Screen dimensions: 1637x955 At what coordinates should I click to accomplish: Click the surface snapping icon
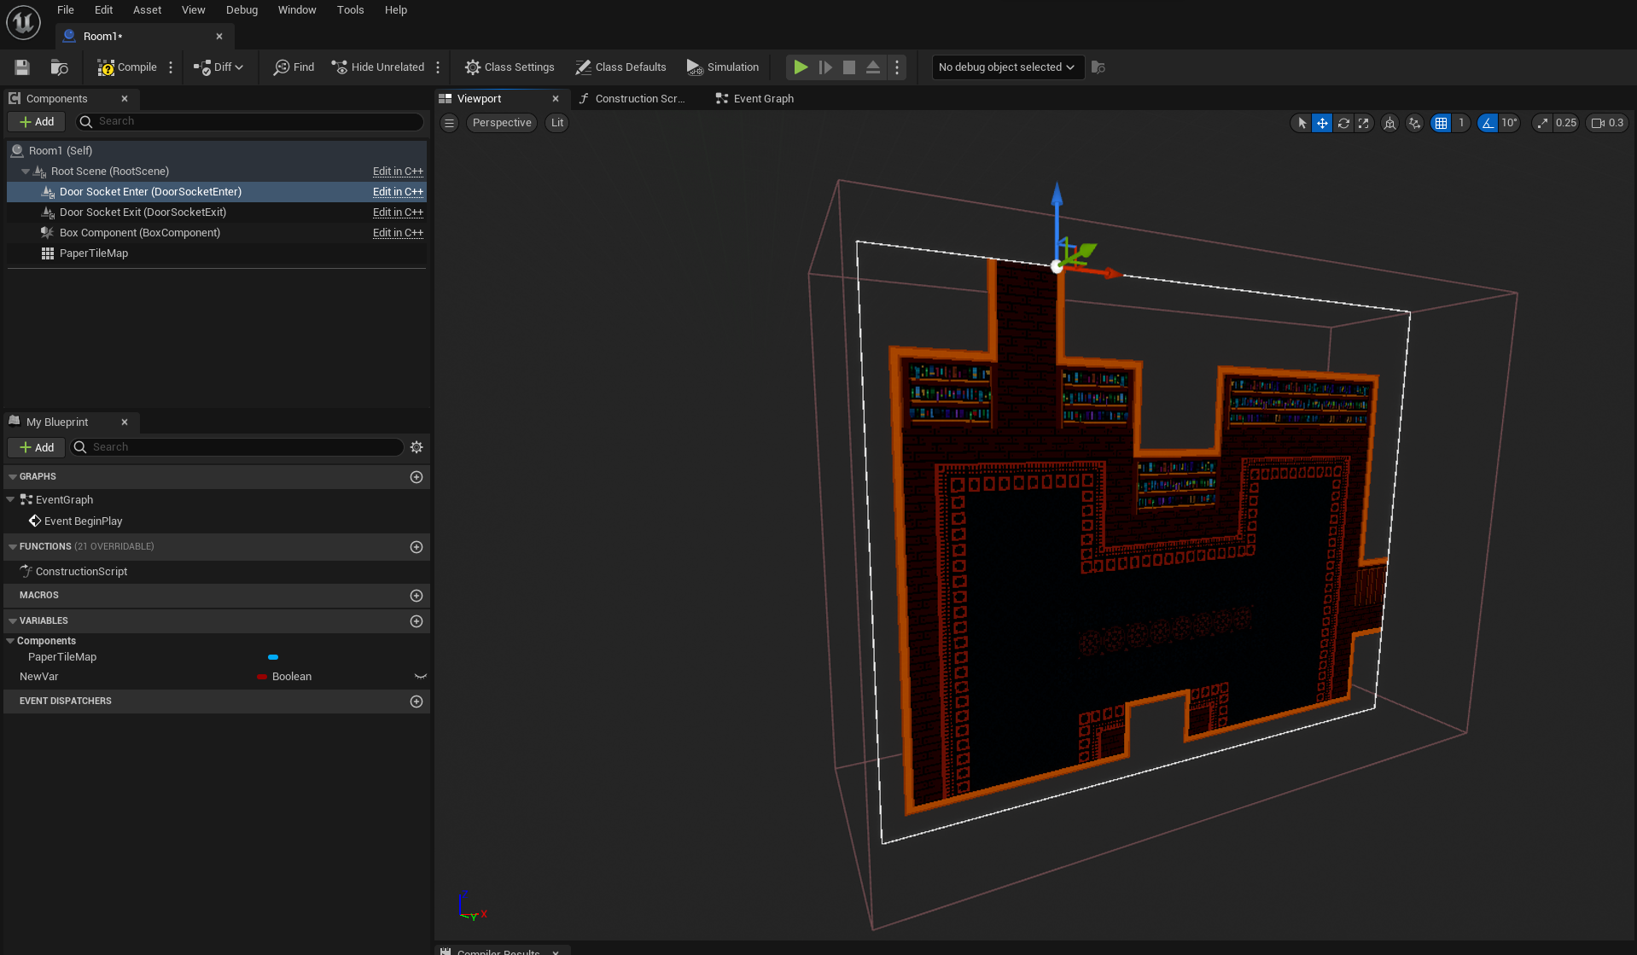(x=1414, y=123)
